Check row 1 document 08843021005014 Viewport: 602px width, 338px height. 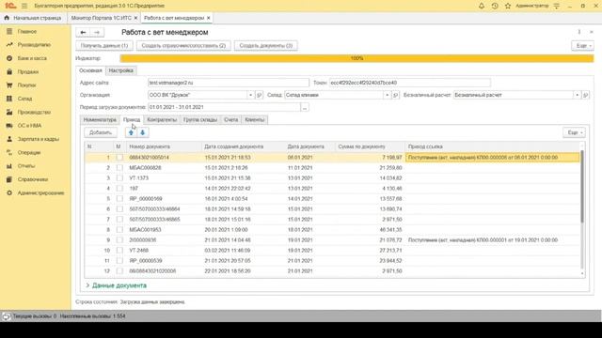point(119,158)
